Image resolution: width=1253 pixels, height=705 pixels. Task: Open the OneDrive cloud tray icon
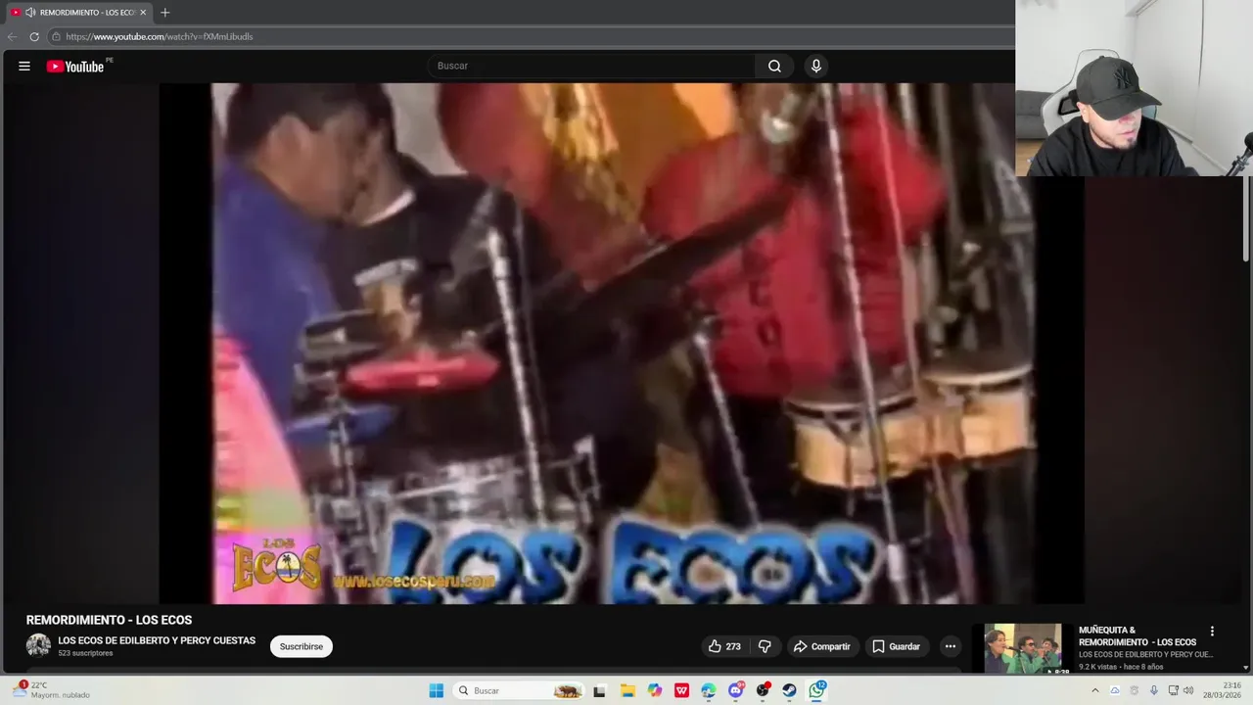[x=1114, y=690]
